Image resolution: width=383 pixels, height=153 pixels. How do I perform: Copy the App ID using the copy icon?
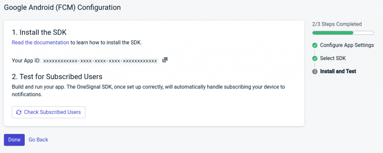click(165, 60)
